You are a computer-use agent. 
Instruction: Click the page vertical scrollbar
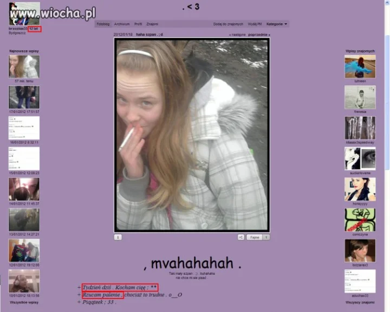[387, 156]
